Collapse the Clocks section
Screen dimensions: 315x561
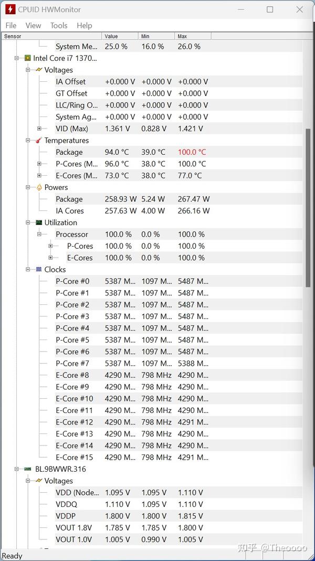coord(28,269)
